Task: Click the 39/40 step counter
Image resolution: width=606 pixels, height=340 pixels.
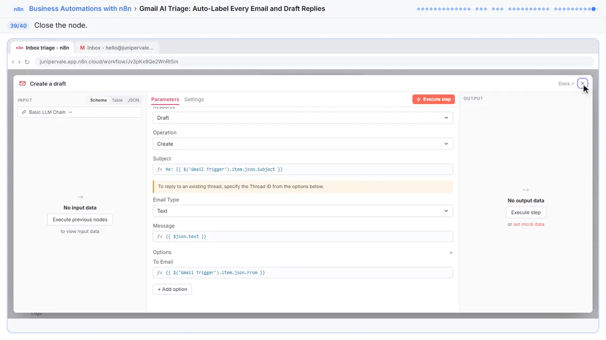Action: click(x=18, y=25)
